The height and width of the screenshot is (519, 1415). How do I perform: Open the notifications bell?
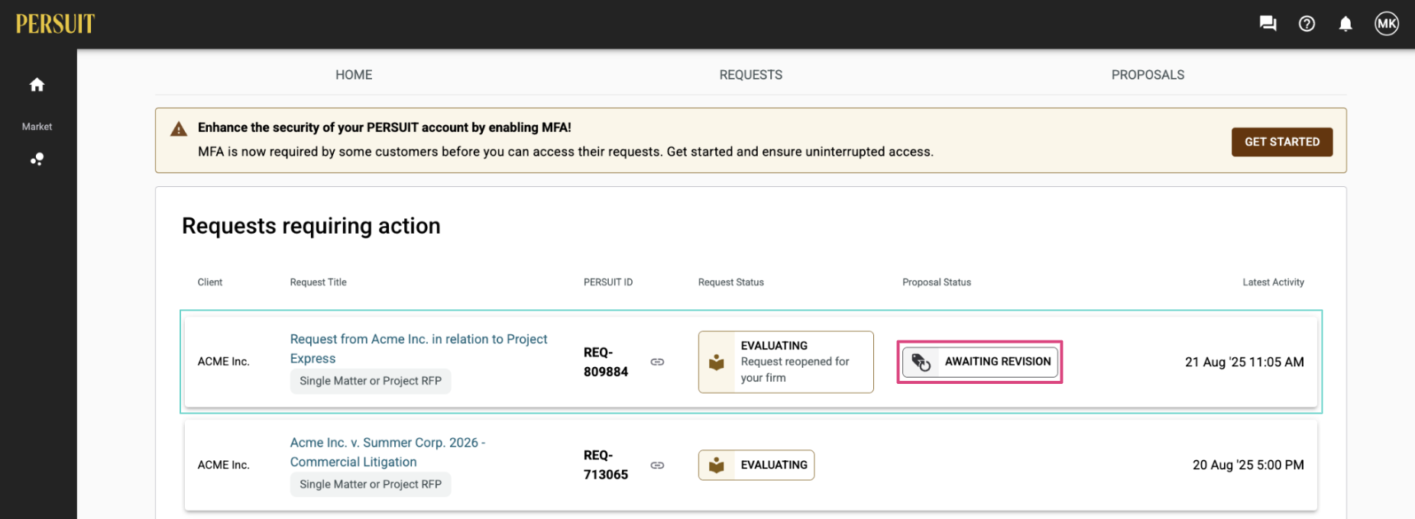(x=1345, y=24)
